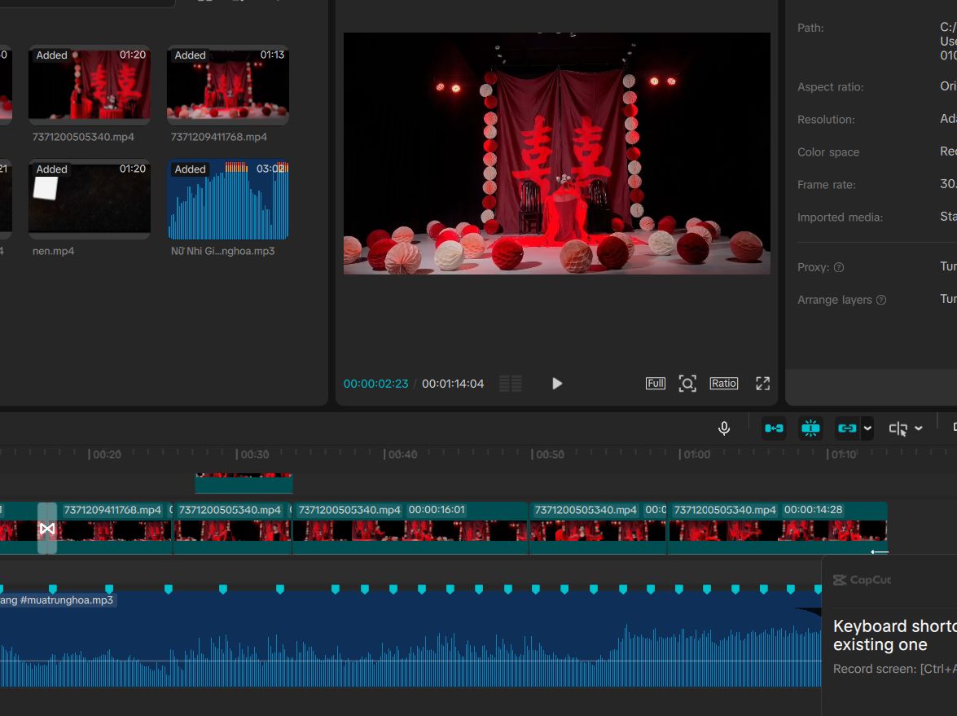Select the timeline clip lasting 00:00:14:28
This screenshot has height=716, width=957.
778,528
